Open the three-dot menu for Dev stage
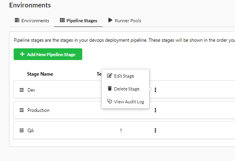The image size is (235, 161). tap(155, 90)
